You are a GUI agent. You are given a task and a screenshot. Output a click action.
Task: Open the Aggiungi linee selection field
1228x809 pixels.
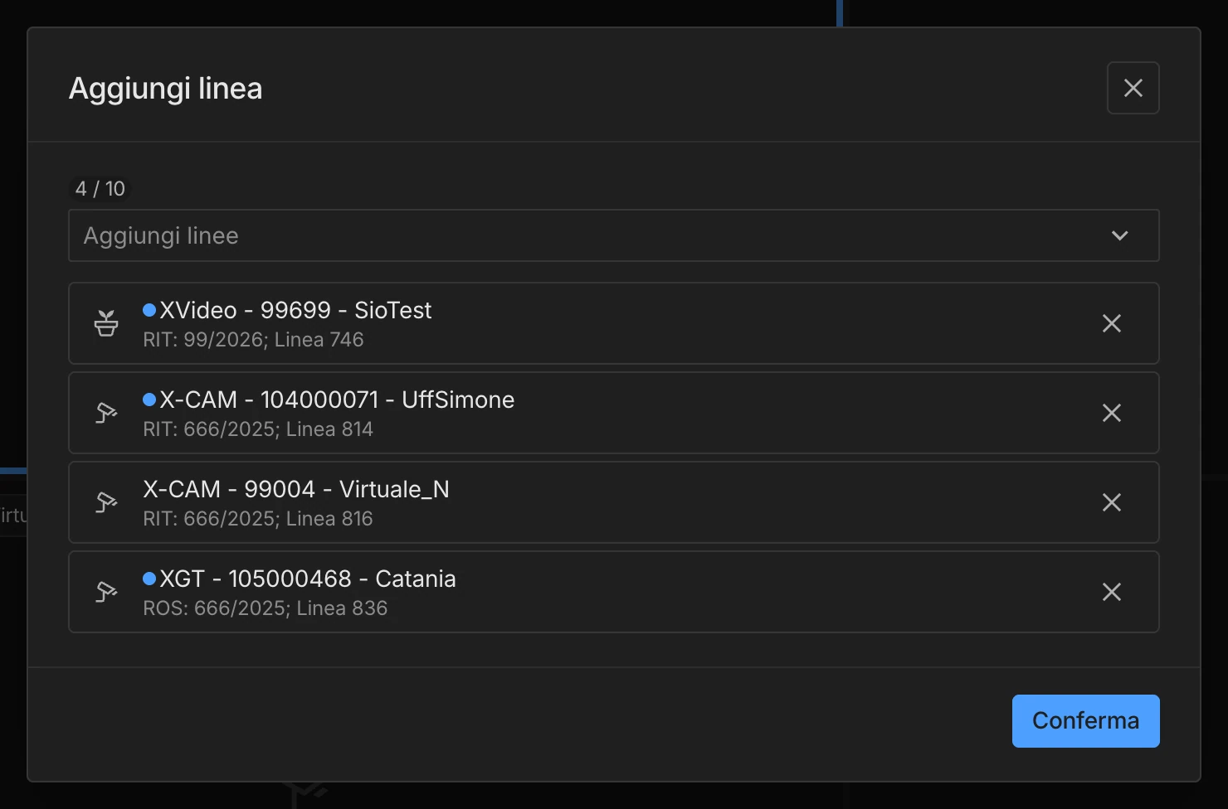pyautogui.click(x=614, y=235)
